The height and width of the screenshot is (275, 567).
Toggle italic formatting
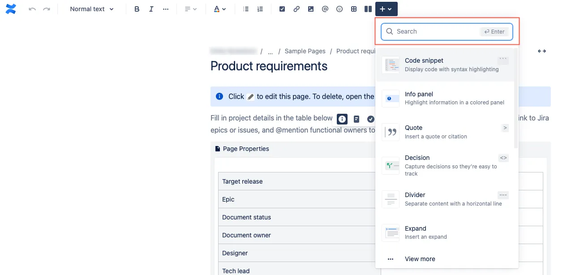click(x=151, y=9)
